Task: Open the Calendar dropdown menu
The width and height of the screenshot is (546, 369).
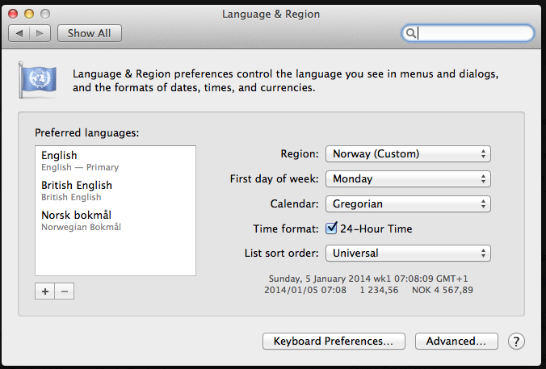Action: pyautogui.click(x=408, y=203)
